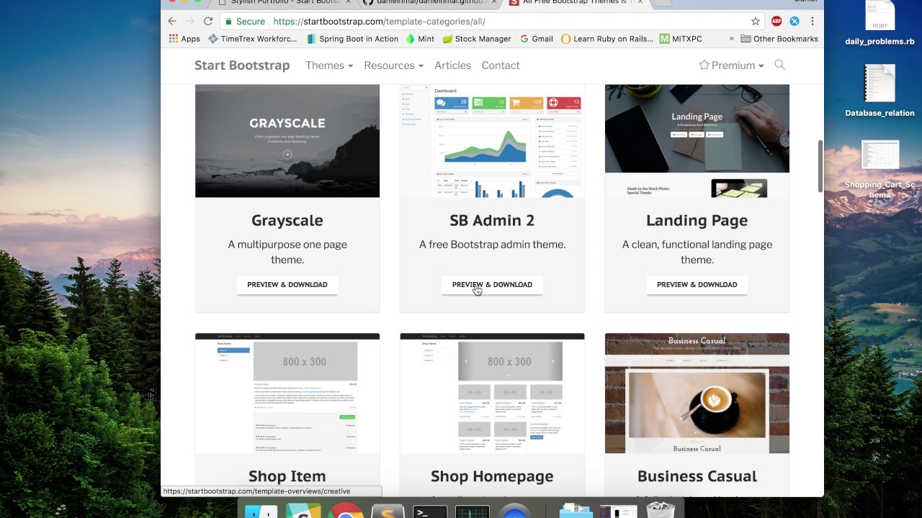
Task: Open the Learn Ruby on Rails bookmark
Action: [607, 39]
